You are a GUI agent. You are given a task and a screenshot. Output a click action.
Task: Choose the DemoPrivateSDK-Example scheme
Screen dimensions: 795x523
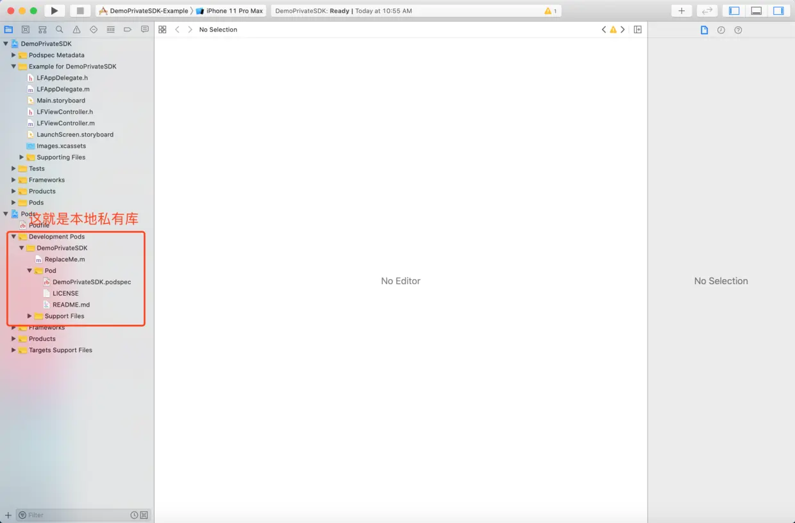[144, 11]
